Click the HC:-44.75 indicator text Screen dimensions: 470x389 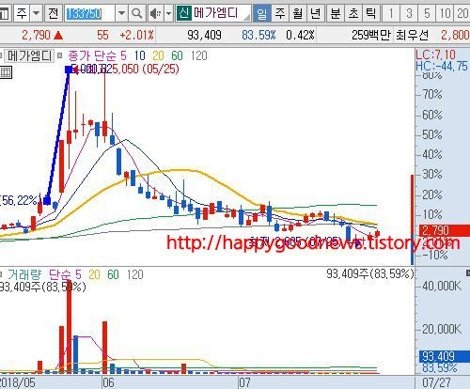(x=442, y=66)
